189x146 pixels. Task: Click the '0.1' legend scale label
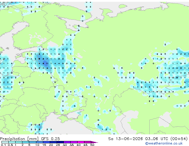[x=3, y=145]
